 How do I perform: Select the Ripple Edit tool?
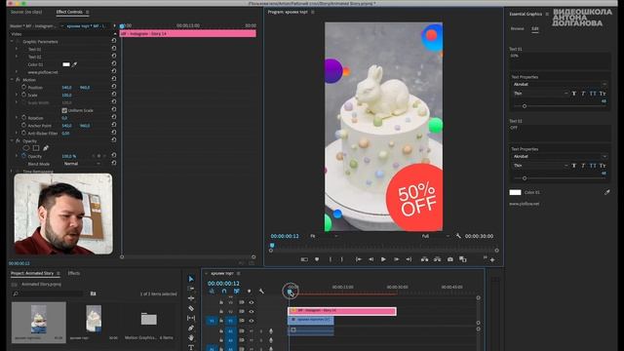point(191,298)
